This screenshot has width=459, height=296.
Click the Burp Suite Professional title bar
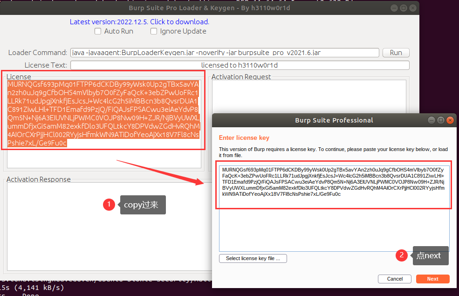(334, 120)
